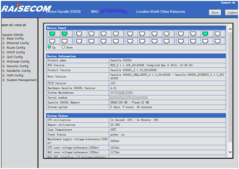Select the Gazelle S5028i tree root
The image size is (239, 169).
tap(13, 35)
